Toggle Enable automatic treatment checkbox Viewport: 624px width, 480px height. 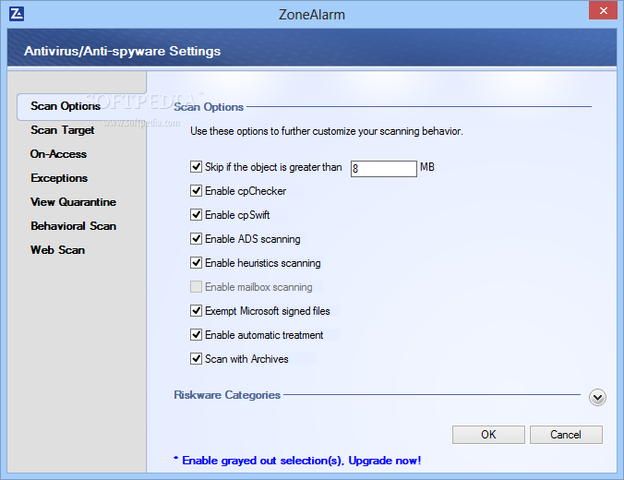pos(196,335)
